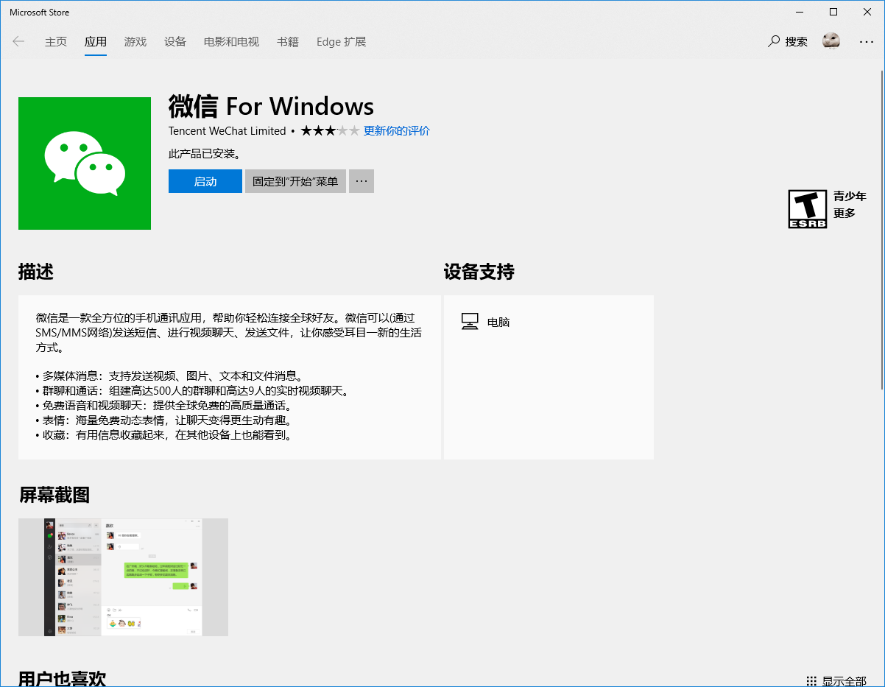Click the 显示全部 link
The height and width of the screenshot is (687, 885).
[845, 681]
